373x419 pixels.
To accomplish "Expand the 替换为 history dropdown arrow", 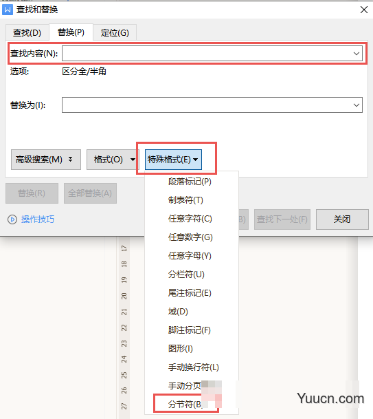I will click(357, 105).
